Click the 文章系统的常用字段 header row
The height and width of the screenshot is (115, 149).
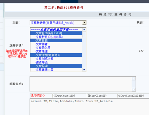click(56, 30)
